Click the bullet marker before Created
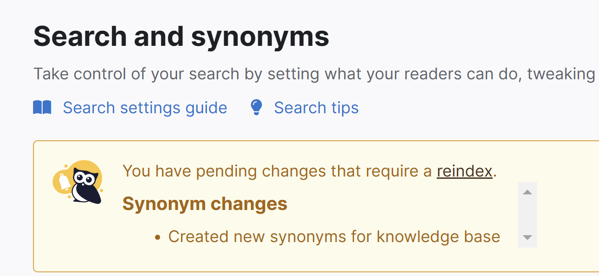Viewport: 599px width, 276px height. pos(158,237)
